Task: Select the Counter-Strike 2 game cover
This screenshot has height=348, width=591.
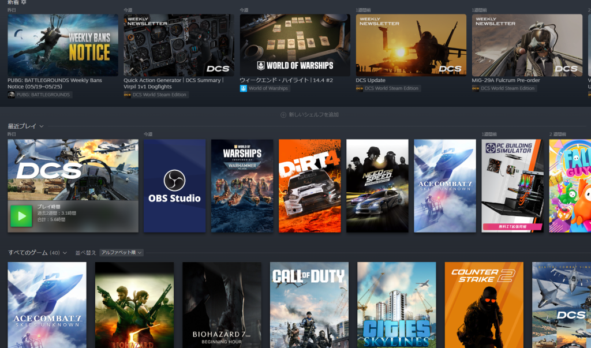Action: click(x=484, y=305)
